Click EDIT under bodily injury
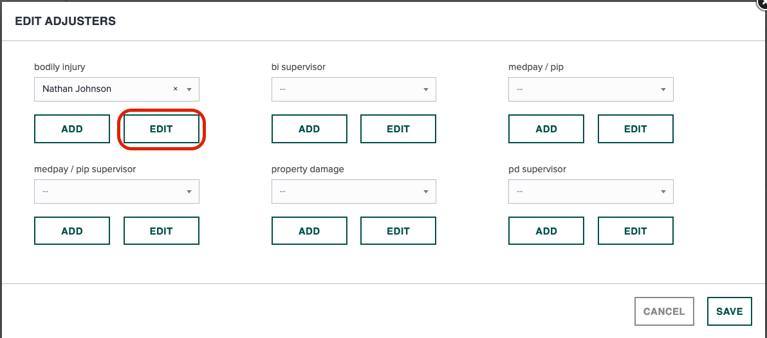 pos(162,129)
